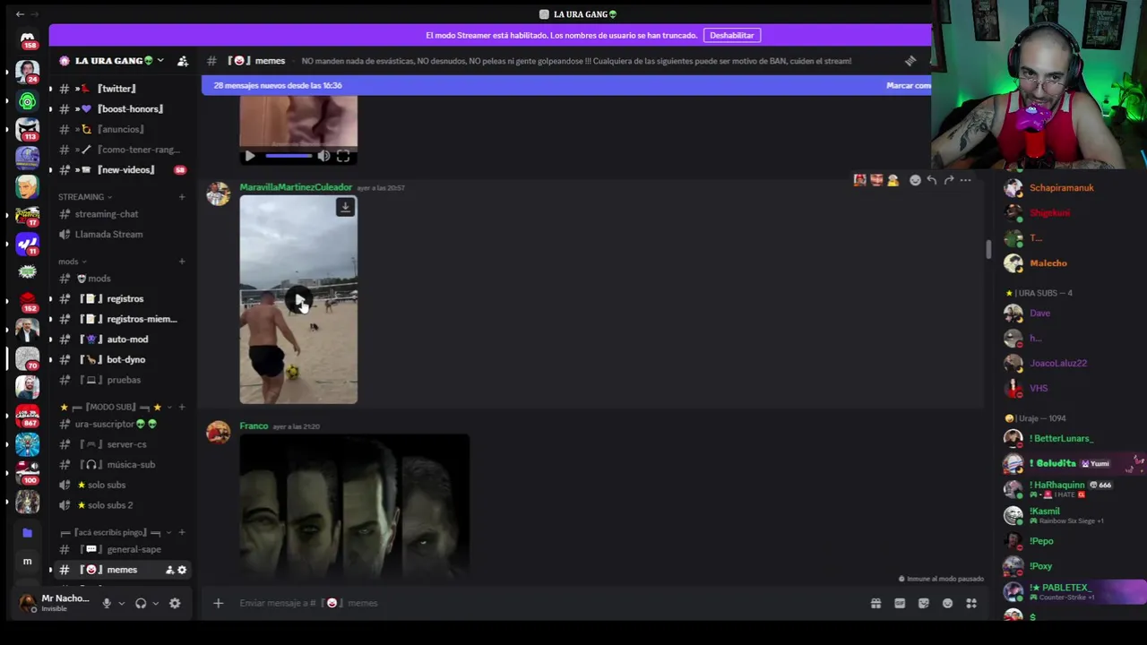Open threads icon in channel header
The height and width of the screenshot is (645, 1147).
(910, 61)
